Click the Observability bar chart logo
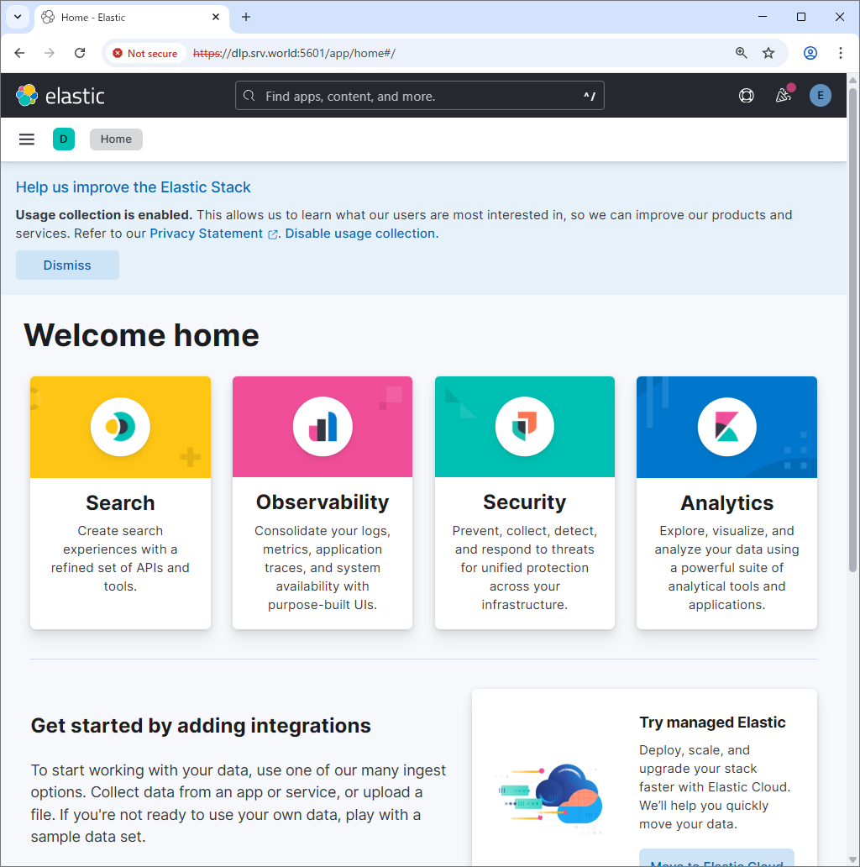This screenshot has height=867, width=860. coord(322,427)
